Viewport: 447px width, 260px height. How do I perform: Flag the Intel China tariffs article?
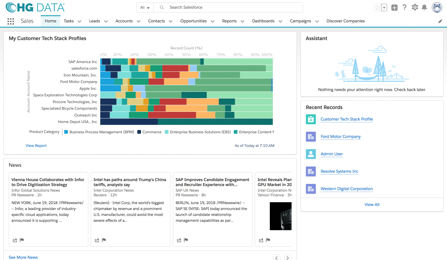coord(104,240)
